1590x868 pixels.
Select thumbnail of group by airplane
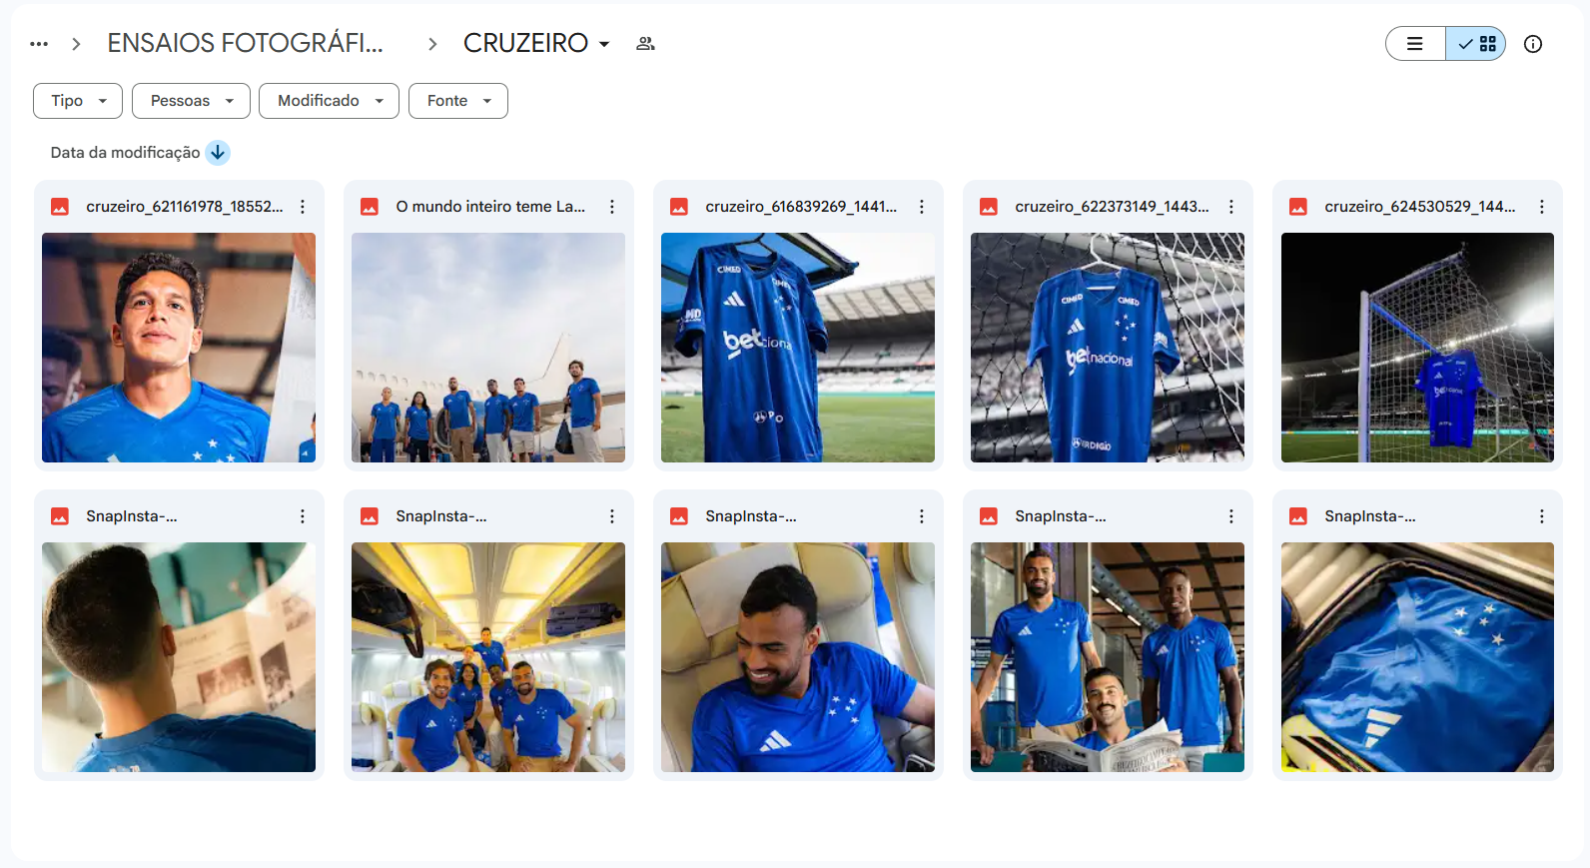[x=488, y=348]
